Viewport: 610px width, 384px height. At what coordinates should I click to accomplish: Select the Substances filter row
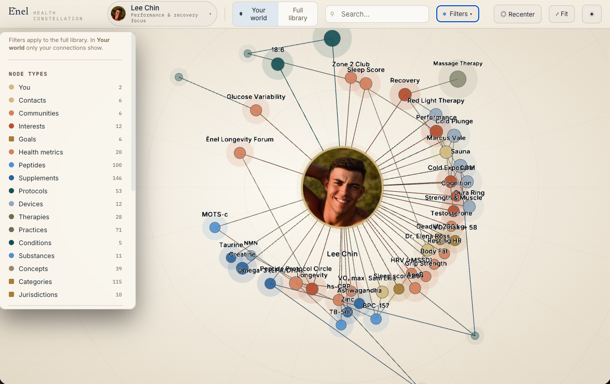[65, 256]
